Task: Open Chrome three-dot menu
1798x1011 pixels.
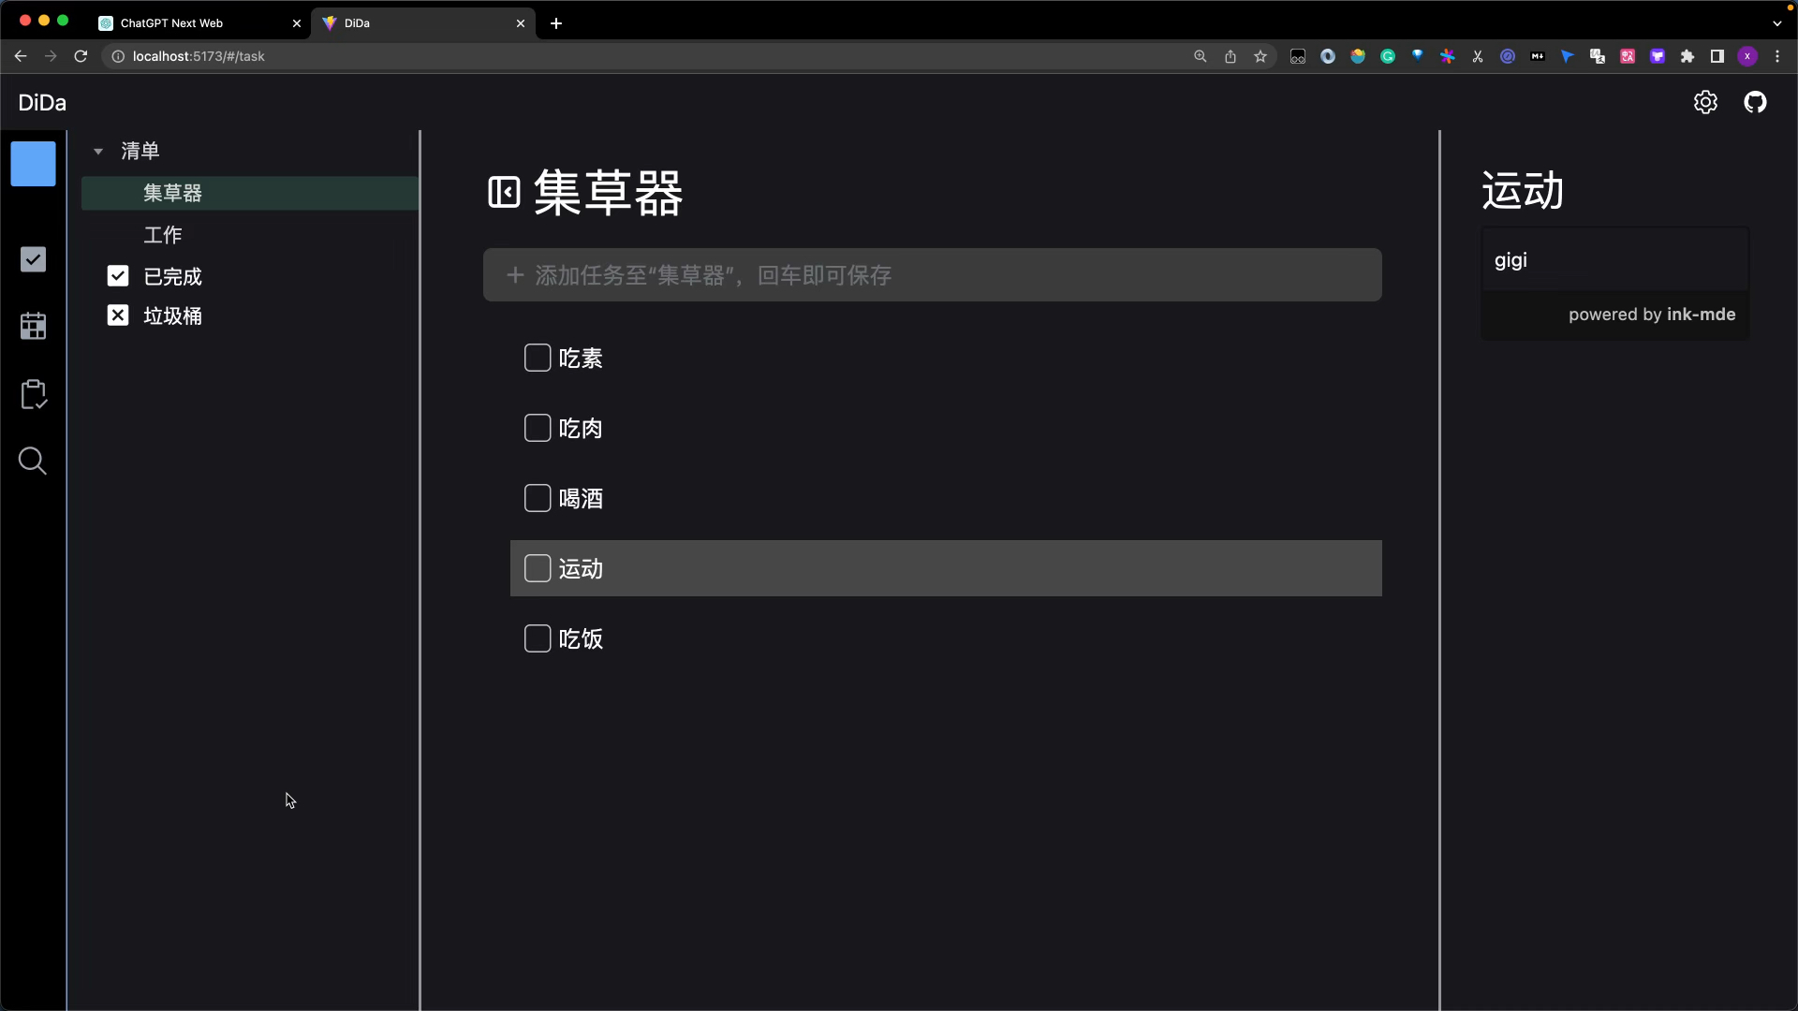Action: click(x=1777, y=56)
